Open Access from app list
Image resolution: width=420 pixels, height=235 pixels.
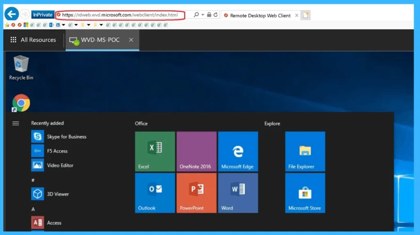(46, 223)
